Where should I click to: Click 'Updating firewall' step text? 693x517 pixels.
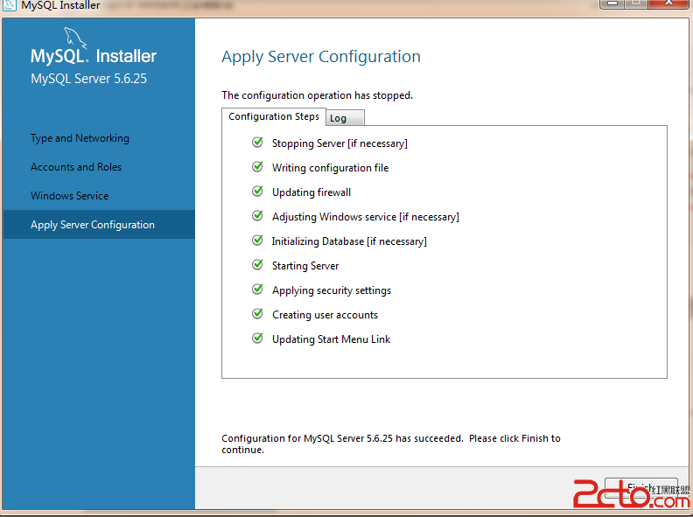[x=311, y=192]
